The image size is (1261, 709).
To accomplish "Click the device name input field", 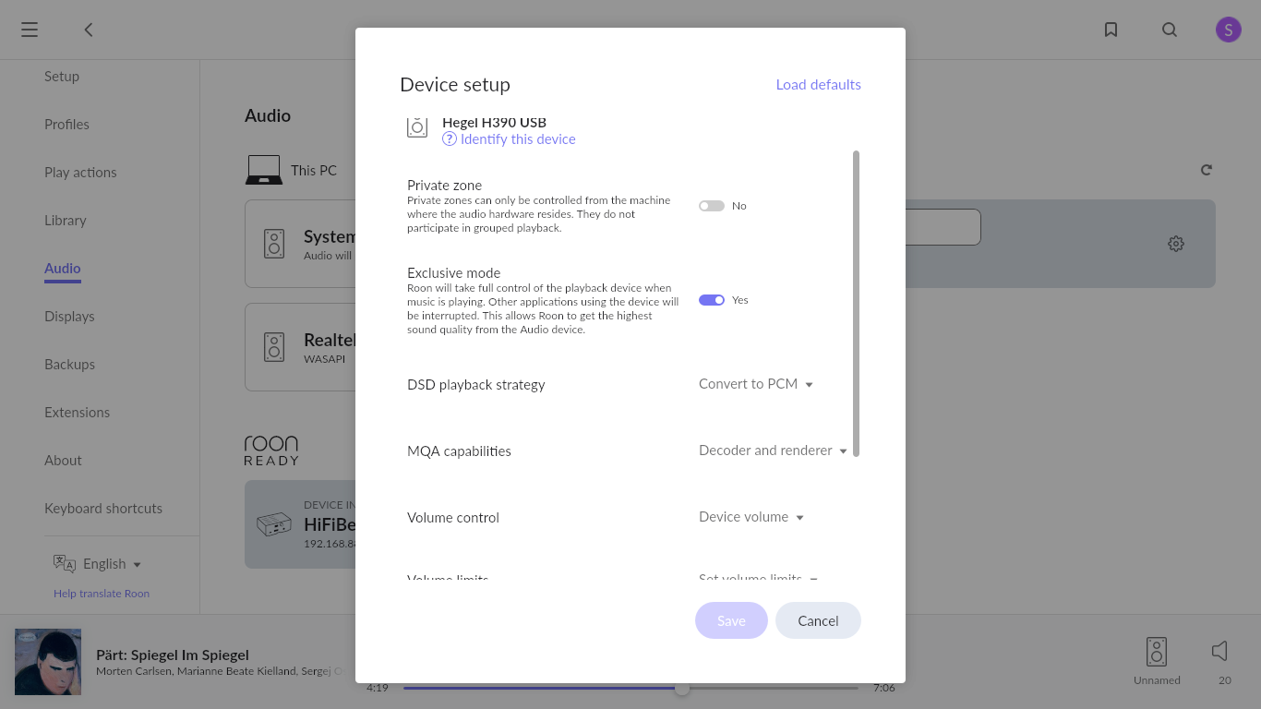I will click(x=943, y=227).
